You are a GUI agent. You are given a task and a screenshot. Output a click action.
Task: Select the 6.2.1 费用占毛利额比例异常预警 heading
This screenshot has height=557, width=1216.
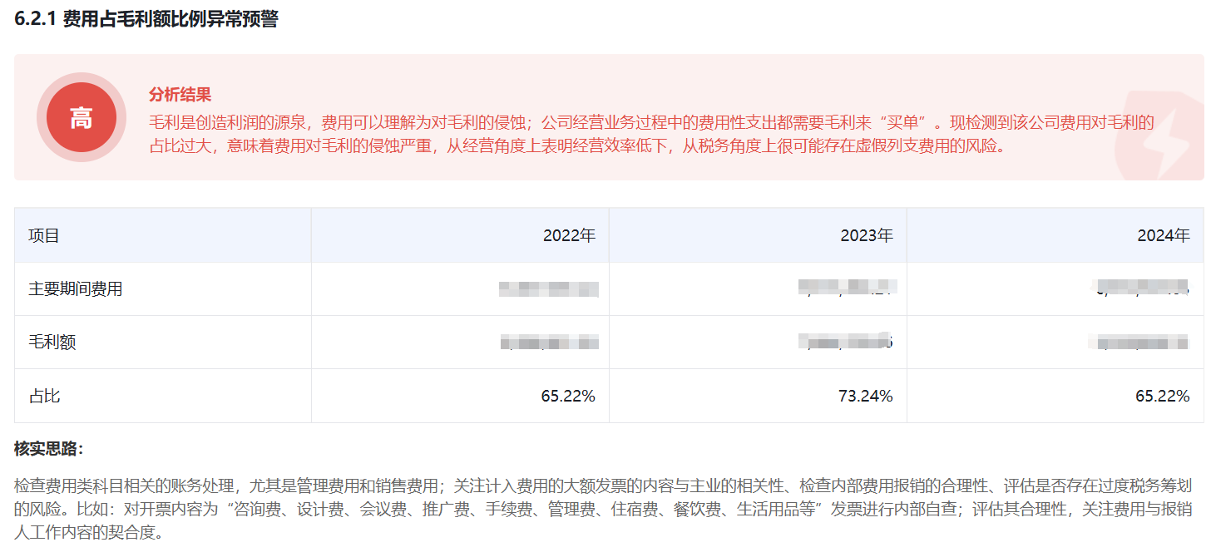click(146, 19)
